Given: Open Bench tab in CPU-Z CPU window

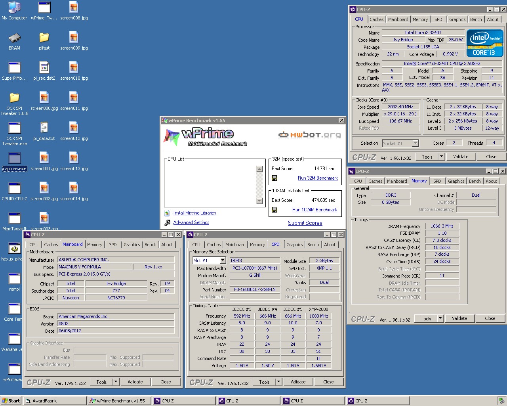Looking at the screenshot, I should [476, 19].
